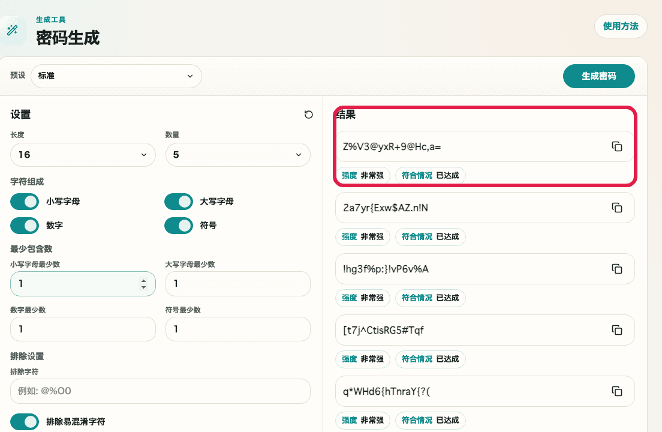Viewport: 662px width, 432px height.
Task: Open the 使用方法 help button
Action: (x=621, y=26)
